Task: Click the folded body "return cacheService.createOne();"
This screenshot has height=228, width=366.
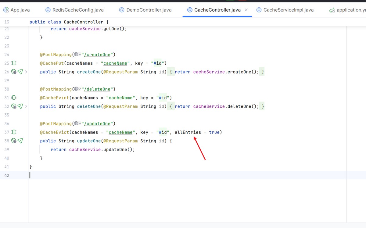Action: (217, 72)
